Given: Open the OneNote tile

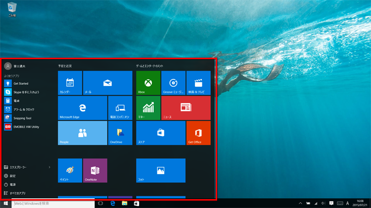Looking at the screenshot, I should pos(95,171).
